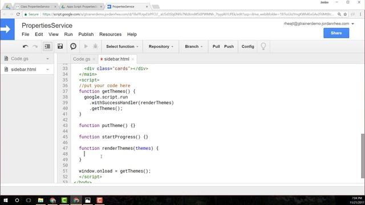The image size is (365, 205).
Task: Click the "window.onload" text on line 51
Action: tap(95, 171)
